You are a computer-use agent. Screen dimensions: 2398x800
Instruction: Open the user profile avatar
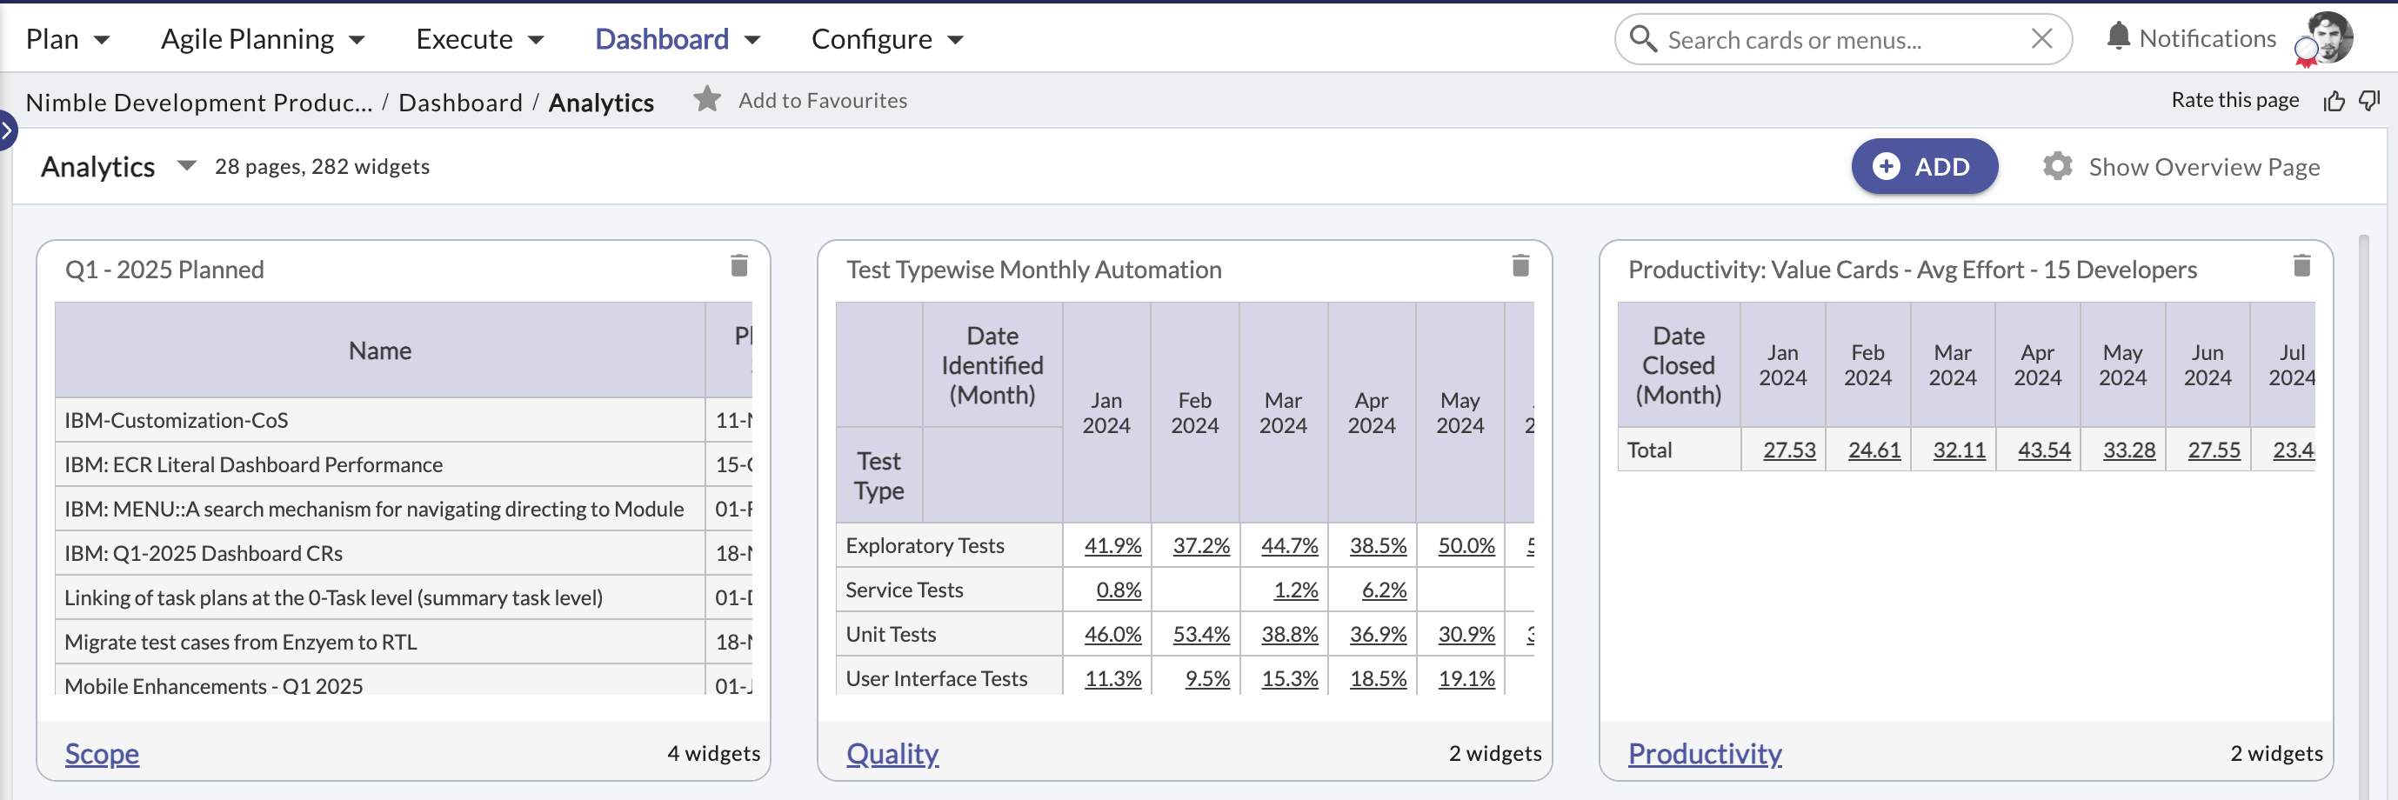(x=2330, y=37)
